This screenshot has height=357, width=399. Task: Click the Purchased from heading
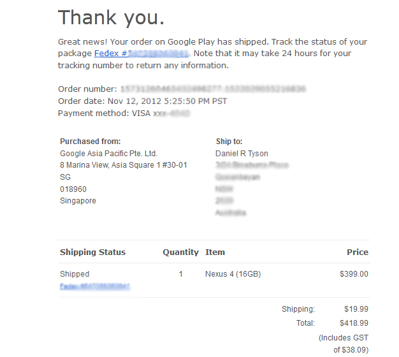pos(91,142)
